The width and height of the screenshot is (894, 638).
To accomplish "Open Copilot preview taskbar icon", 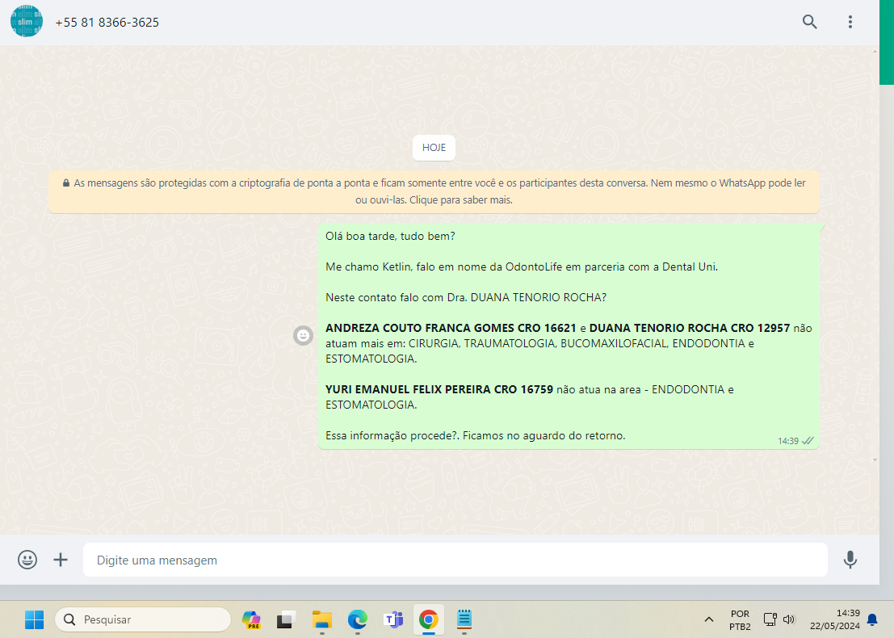I will click(252, 619).
